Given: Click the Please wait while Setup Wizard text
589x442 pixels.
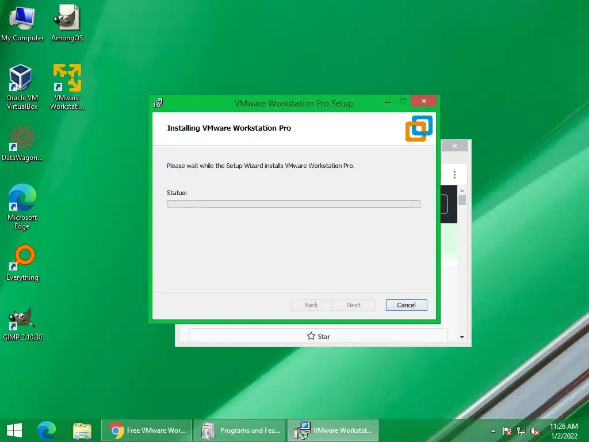Looking at the screenshot, I should click(261, 166).
